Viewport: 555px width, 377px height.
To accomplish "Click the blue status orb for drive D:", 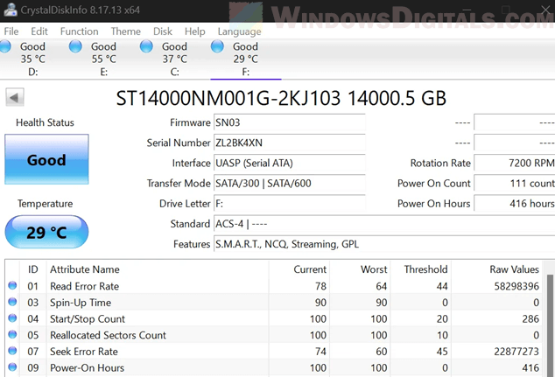I will pos(5,46).
